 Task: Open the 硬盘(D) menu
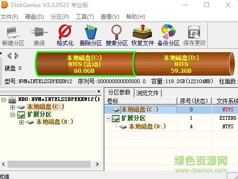pos(34,17)
